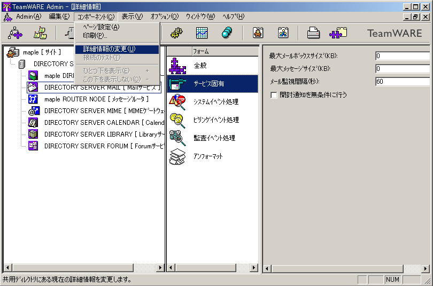433x286 pixels.
Task: Select DIRECTORY SERVER FORUM tree row text
Action: [x=104, y=146]
